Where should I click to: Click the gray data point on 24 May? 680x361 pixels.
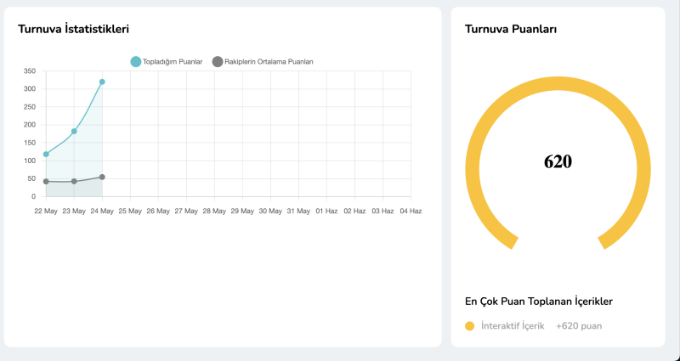click(102, 177)
